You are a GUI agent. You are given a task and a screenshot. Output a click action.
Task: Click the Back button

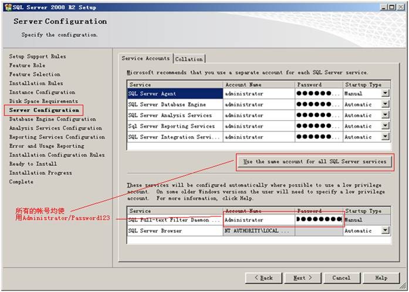point(263,278)
